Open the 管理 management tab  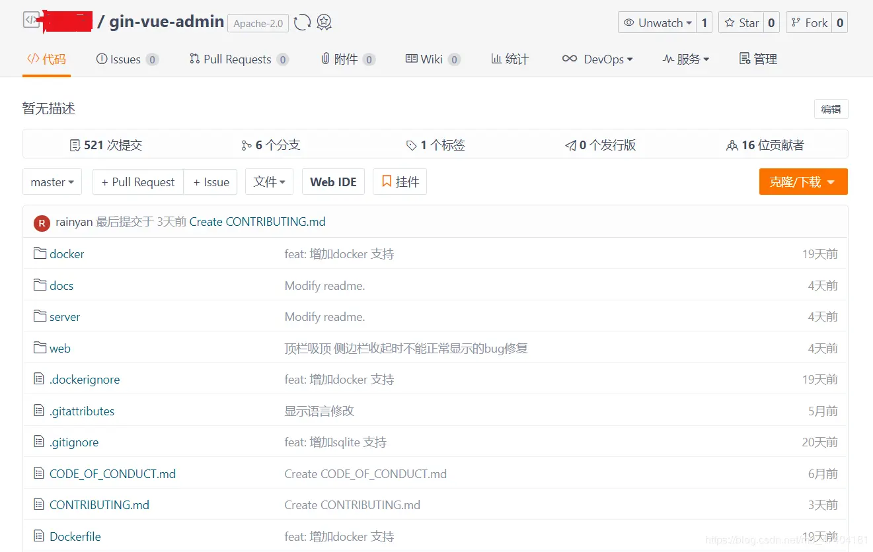click(758, 59)
